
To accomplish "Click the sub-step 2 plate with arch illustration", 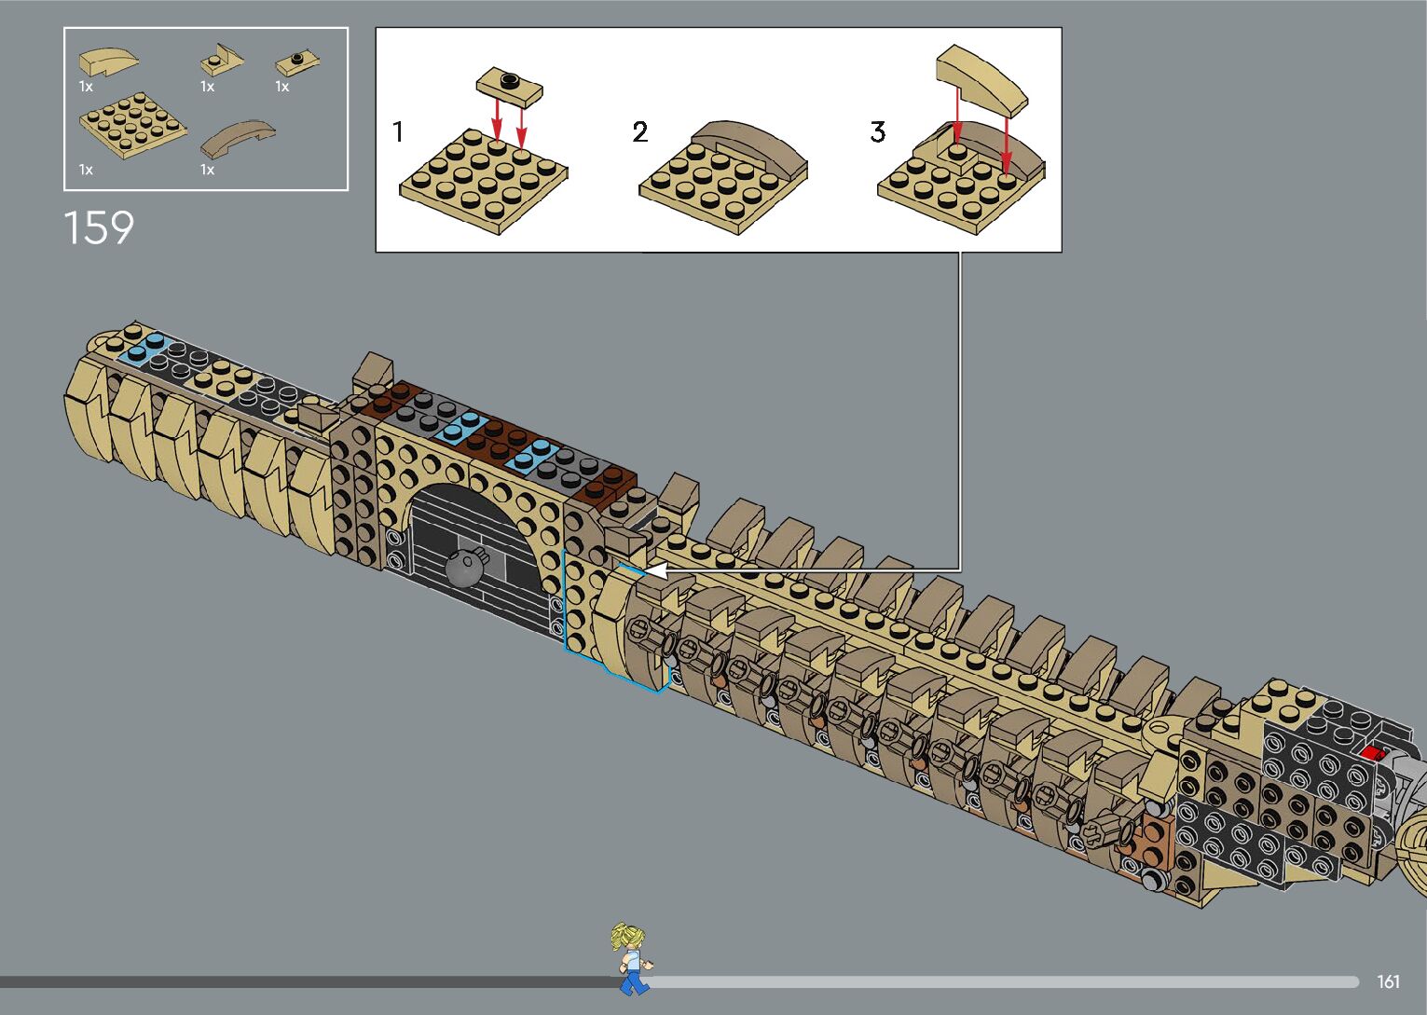I will point(723,176).
